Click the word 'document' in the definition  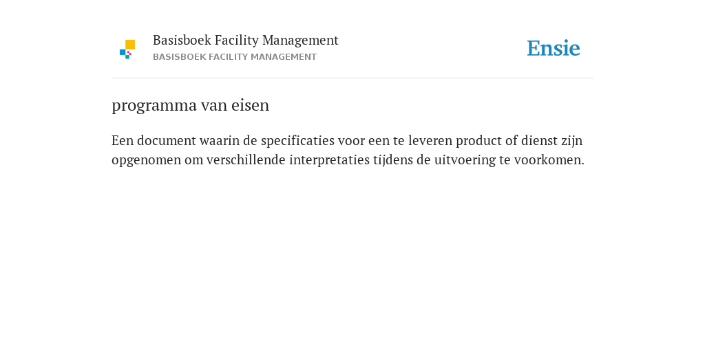[167, 140]
